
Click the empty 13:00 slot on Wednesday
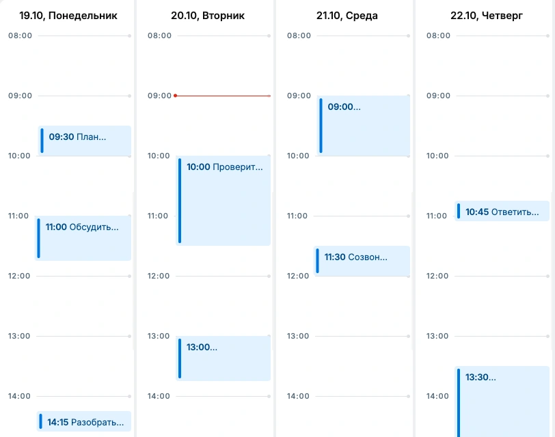[x=362, y=366]
